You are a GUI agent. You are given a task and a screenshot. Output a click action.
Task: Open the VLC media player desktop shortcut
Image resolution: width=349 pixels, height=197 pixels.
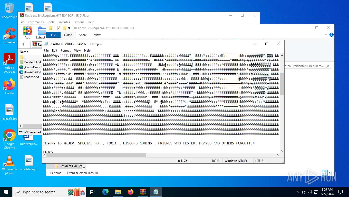[9, 165]
